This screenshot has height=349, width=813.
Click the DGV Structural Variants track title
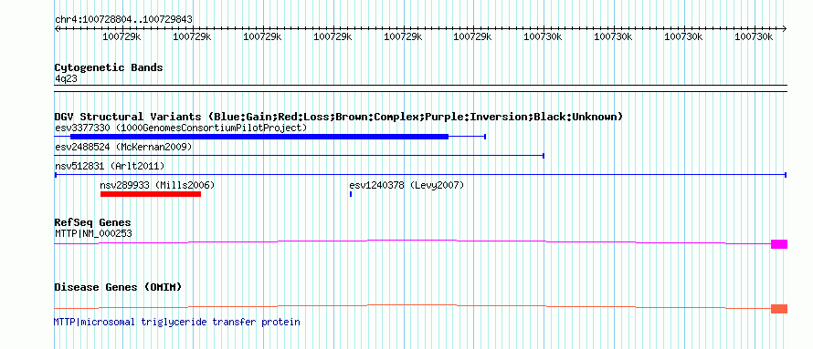click(x=339, y=117)
